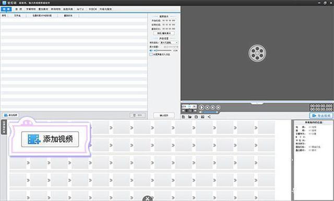Image resolution: width=334 pixels, height=201 pixels.
Task: Adjust the player volume slider
Action: tap(210, 112)
